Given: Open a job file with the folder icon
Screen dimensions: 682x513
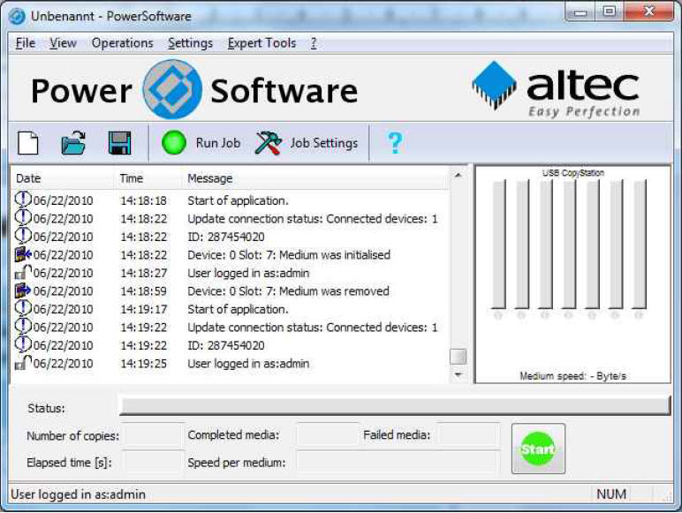Looking at the screenshot, I should click(x=73, y=142).
